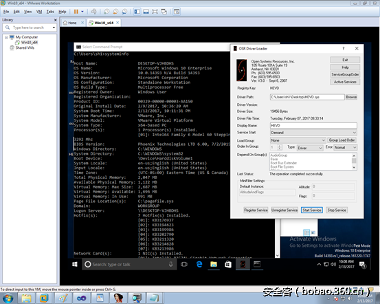Screen dimensions: 380x304
Task: Expand the Service Start dropdown
Action: click(x=313, y=133)
